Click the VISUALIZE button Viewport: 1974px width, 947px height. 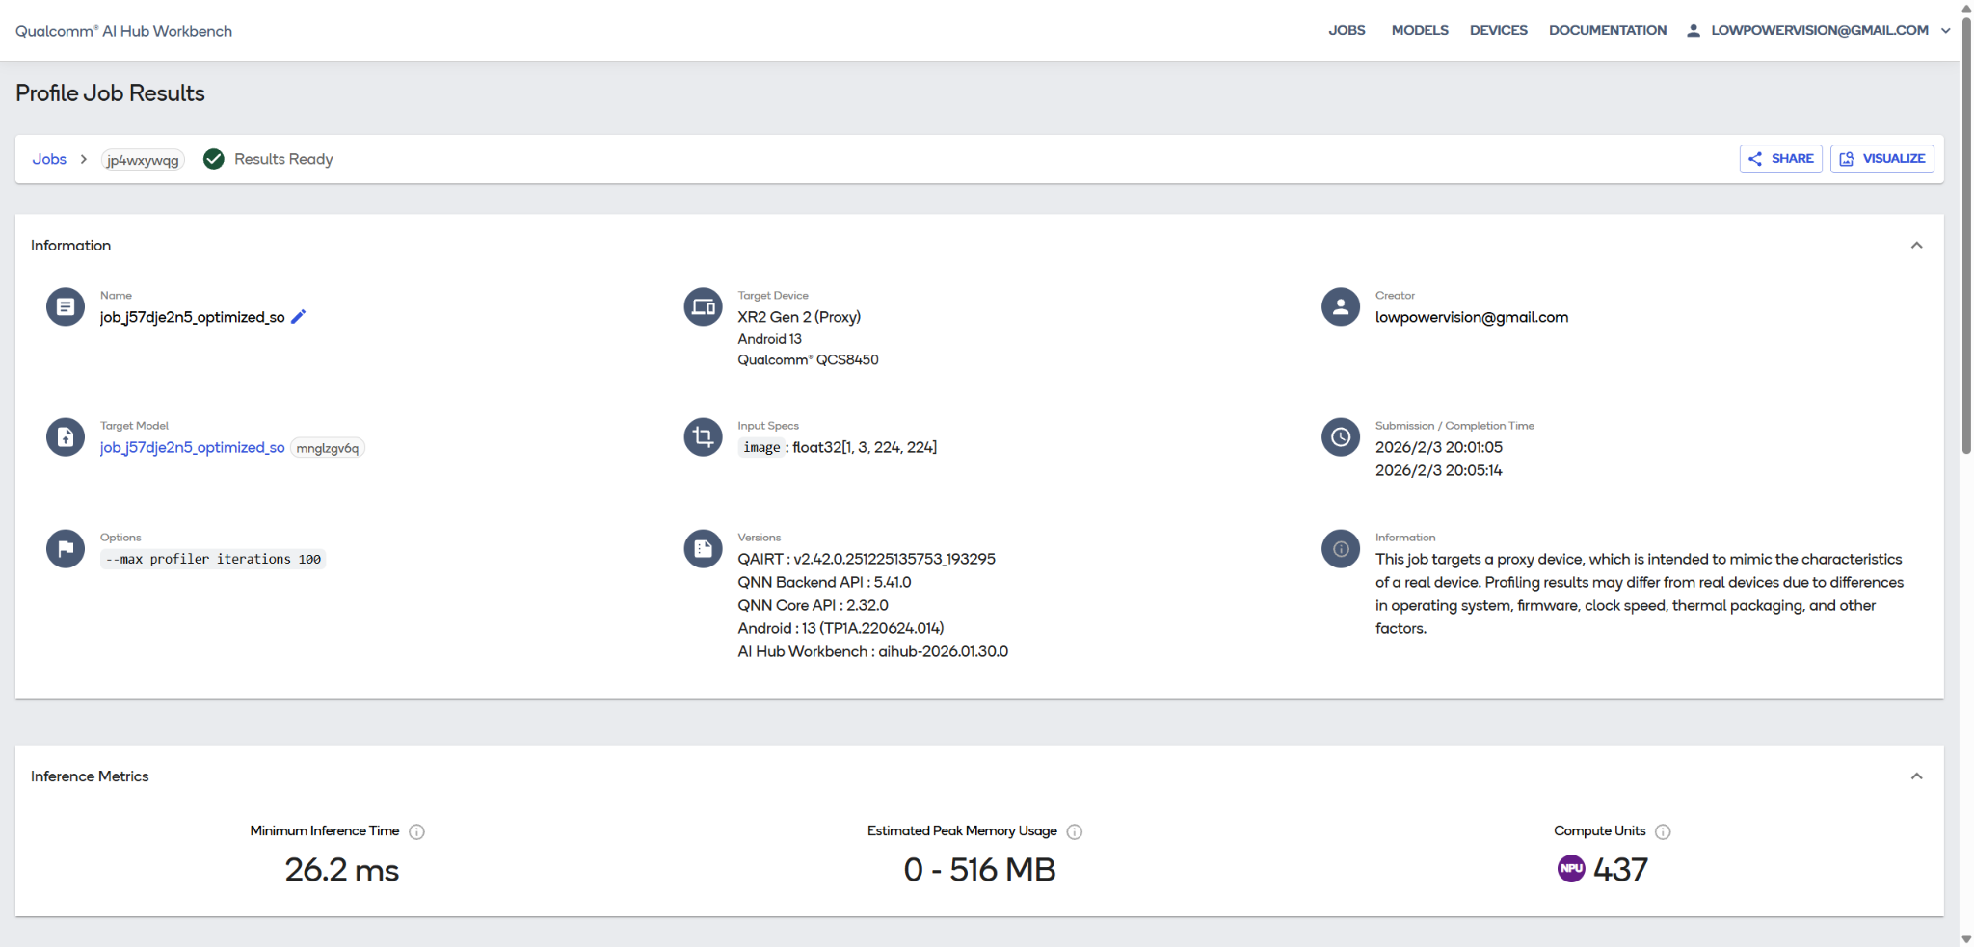coord(1882,159)
